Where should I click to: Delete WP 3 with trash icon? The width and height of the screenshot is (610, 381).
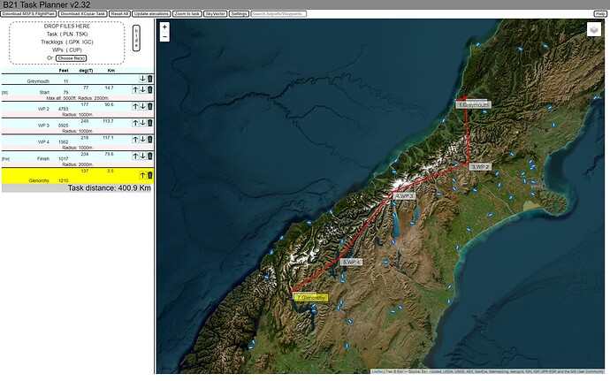coord(149,123)
